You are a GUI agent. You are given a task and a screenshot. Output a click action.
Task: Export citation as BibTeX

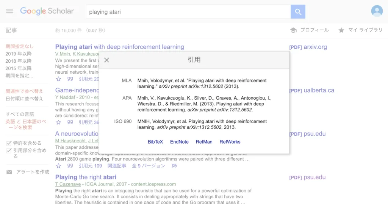[x=155, y=142]
